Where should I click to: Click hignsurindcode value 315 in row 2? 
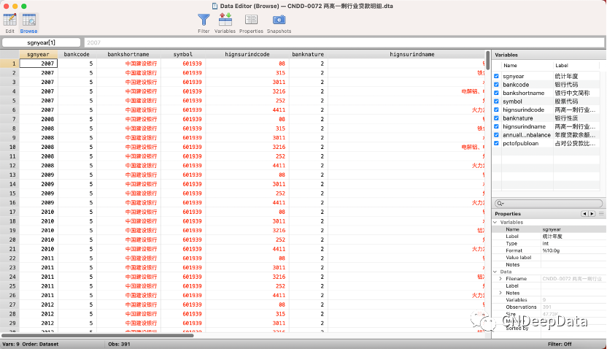[247, 73]
